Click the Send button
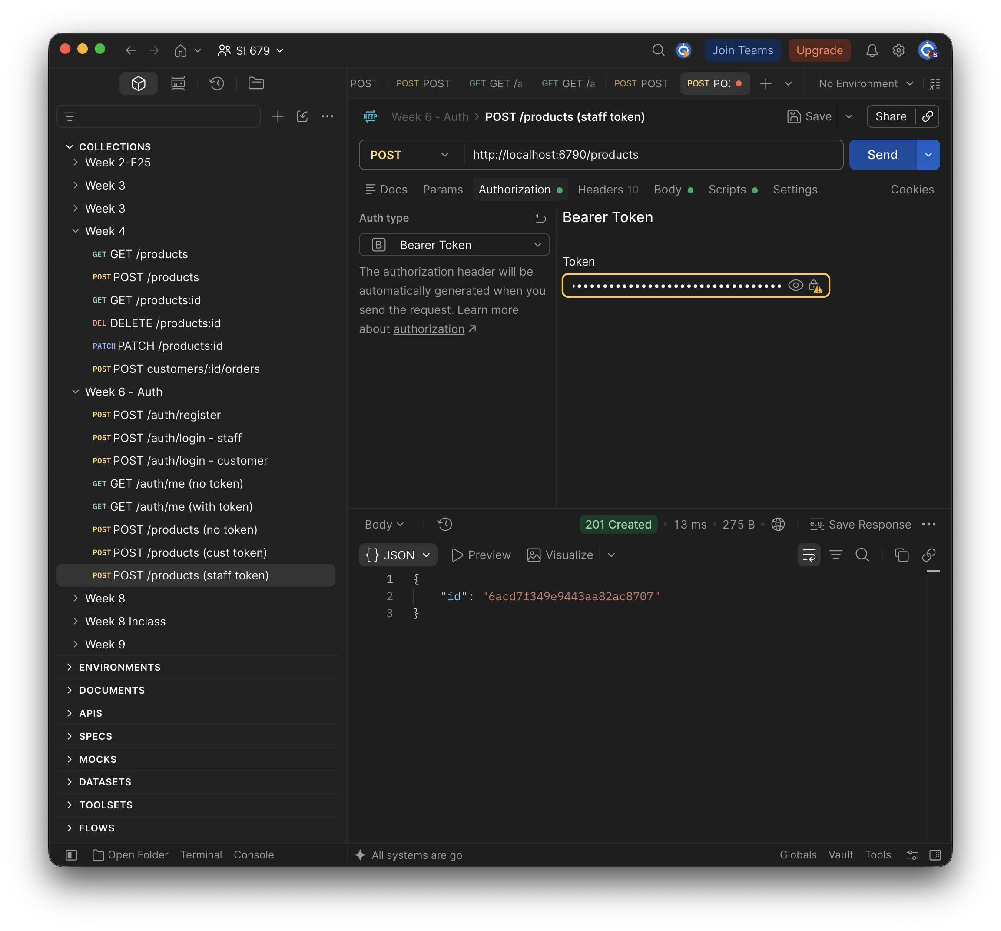1001x931 pixels. [883, 155]
